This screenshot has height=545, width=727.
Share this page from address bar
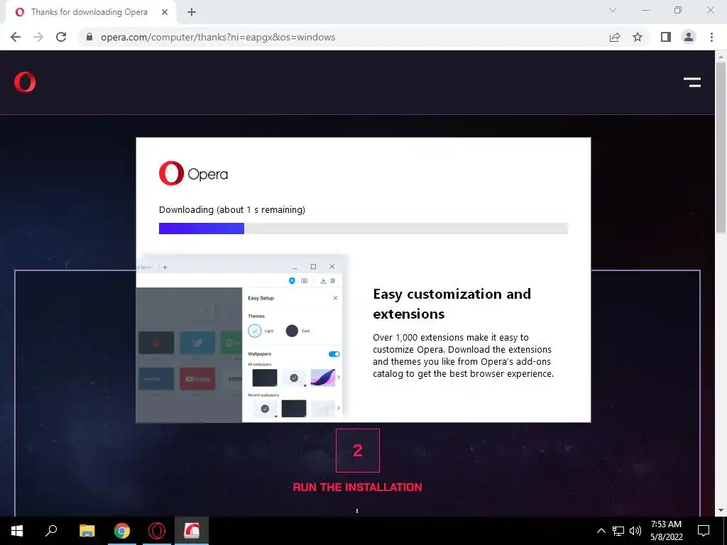click(615, 37)
